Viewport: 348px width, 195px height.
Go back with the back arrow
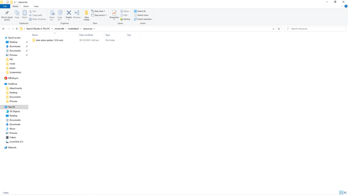(3, 29)
